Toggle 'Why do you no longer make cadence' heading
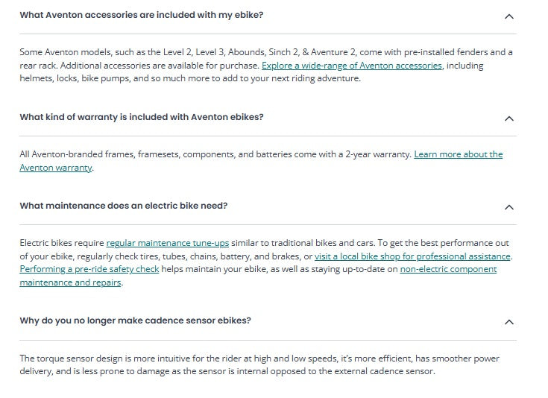 135,320
